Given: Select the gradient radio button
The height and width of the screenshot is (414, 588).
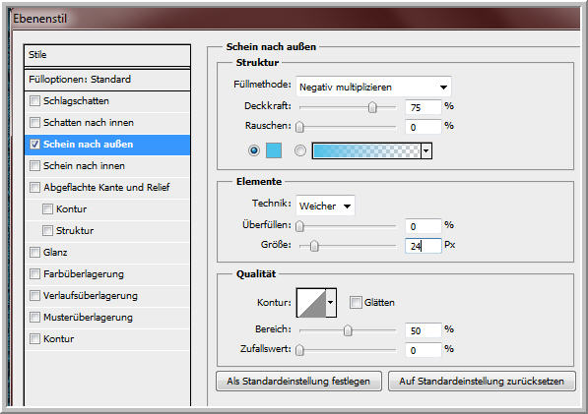Looking at the screenshot, I should [x=300, y=150].
